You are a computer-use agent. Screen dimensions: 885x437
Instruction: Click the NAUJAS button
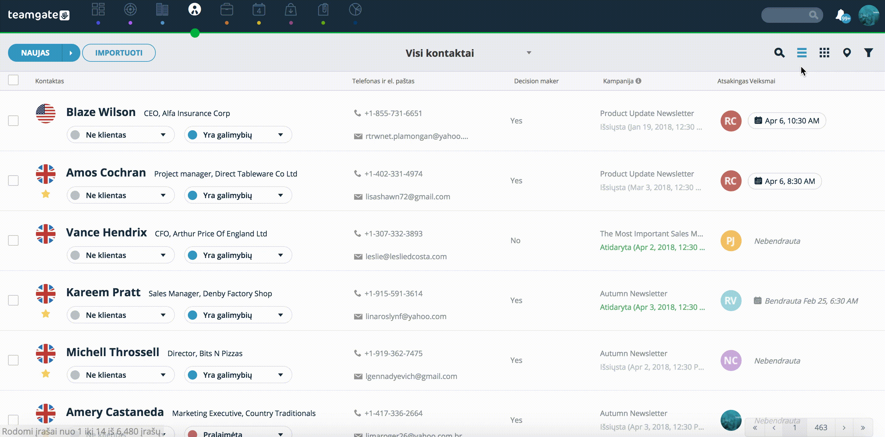click(x=35, y=53)
